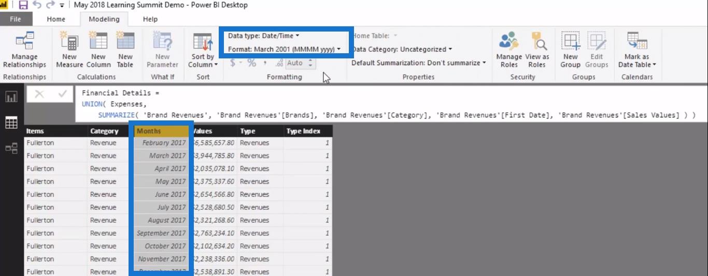The width and height of the screenshot is (708, 276).
Task: Switch to the Help ribbon tab
Action: click(x=150, y=19)
